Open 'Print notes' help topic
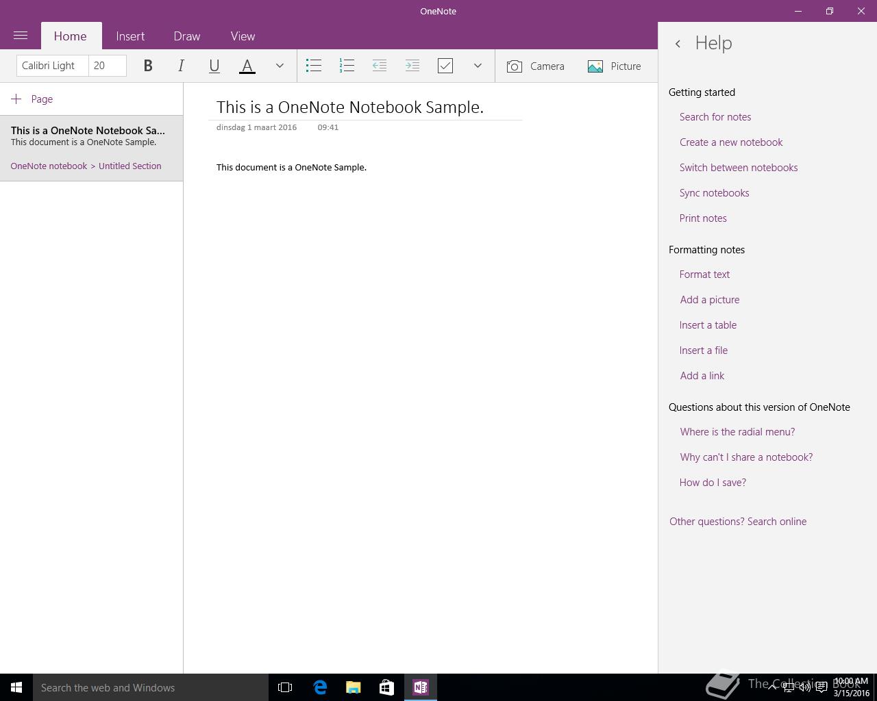This screenshot has height=701, width=877. (x=703, y=218)
